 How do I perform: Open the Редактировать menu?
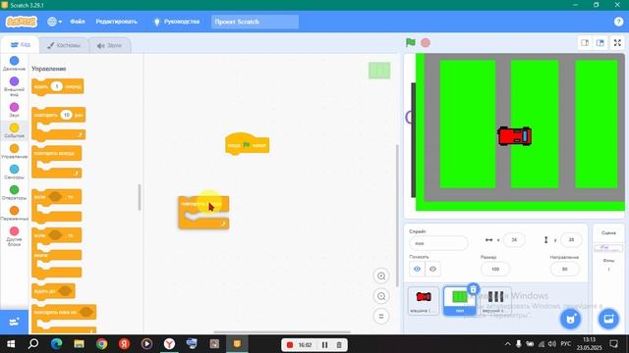[116, 22]
